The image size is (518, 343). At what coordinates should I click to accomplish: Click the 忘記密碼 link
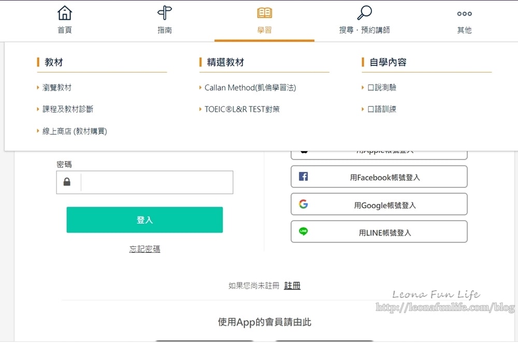click(145, 249)
